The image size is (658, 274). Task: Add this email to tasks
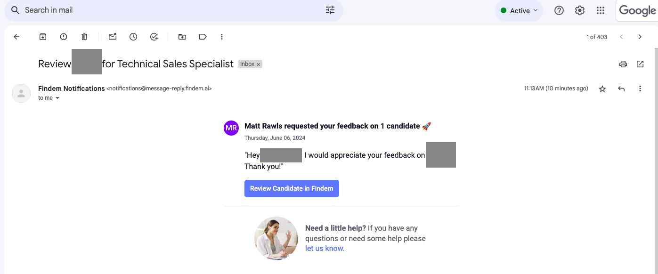point(154,37)
